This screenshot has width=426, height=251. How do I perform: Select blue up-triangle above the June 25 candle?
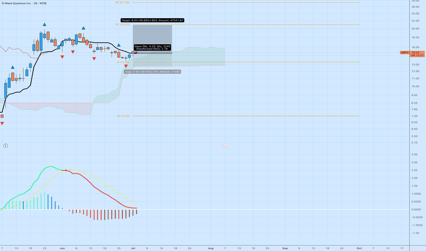[x=119, y=45]
